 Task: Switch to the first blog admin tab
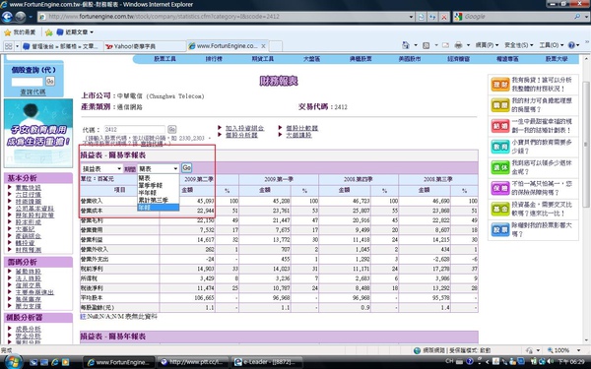[62, 46]
